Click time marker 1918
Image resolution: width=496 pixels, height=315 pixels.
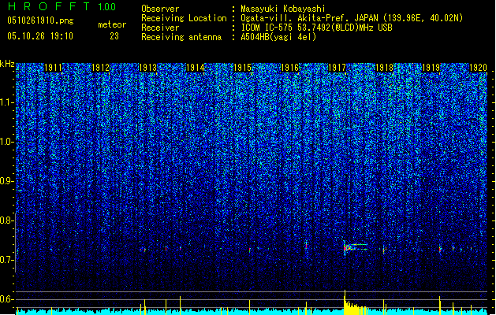point(384,68)
